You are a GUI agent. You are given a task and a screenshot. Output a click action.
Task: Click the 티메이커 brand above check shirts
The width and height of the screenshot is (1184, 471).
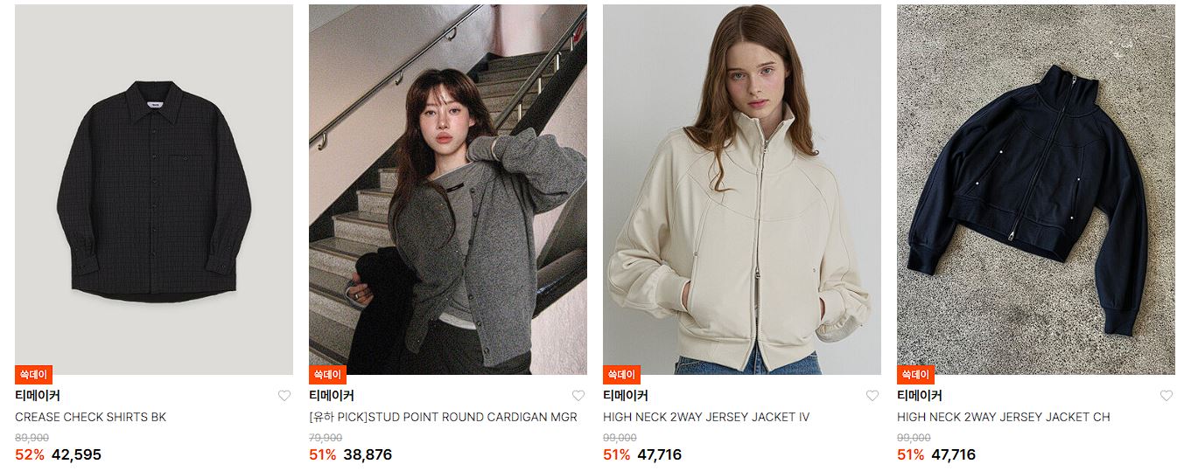tap(38, 396)
